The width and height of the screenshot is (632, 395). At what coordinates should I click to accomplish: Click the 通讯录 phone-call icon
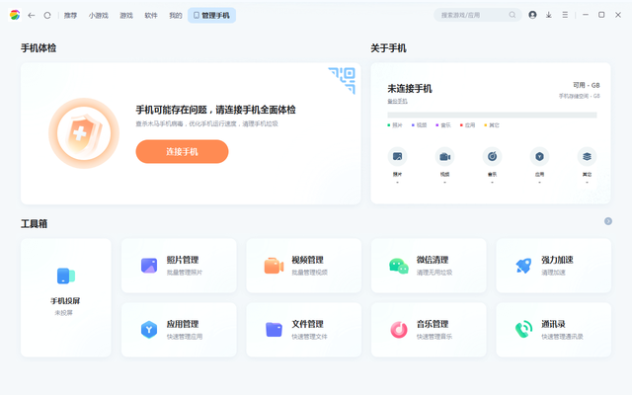point(523,329)
